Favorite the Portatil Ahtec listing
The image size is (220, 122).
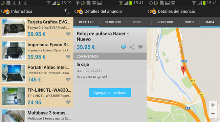pyautogui.click(x=68, y=79)
